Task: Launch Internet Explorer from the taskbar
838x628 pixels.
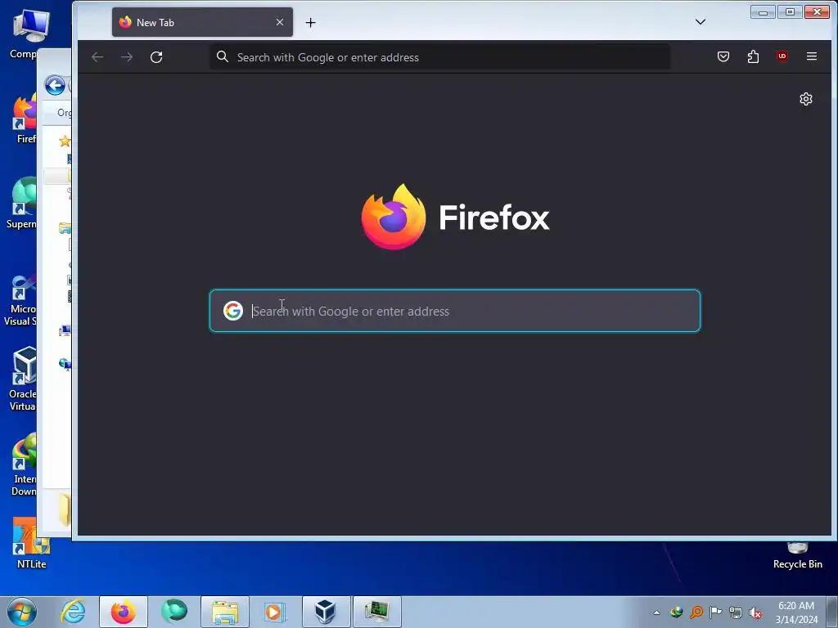Action: [73, 612]
